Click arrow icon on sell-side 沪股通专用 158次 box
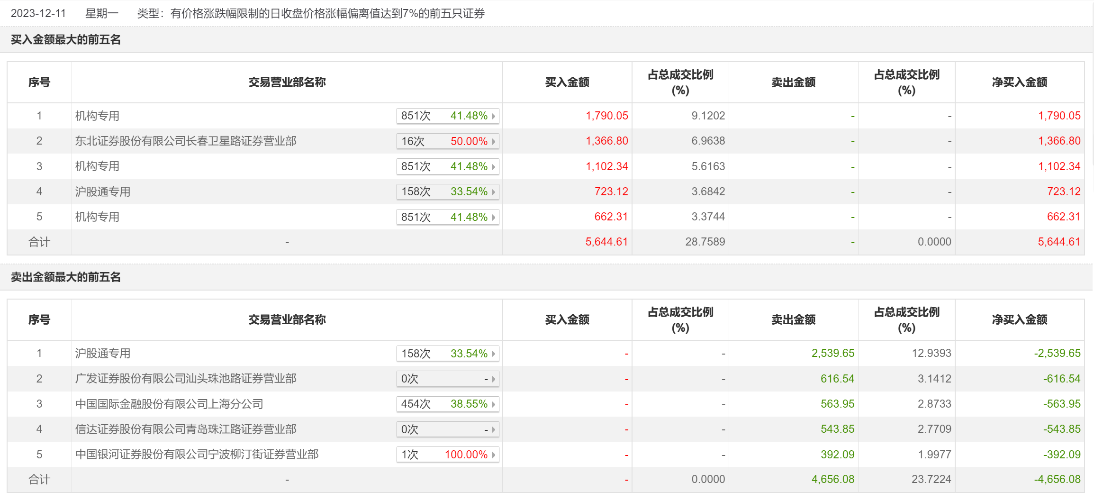This screenshot has height=501, width=1094. pyautogui.click(x=494, y=354)
